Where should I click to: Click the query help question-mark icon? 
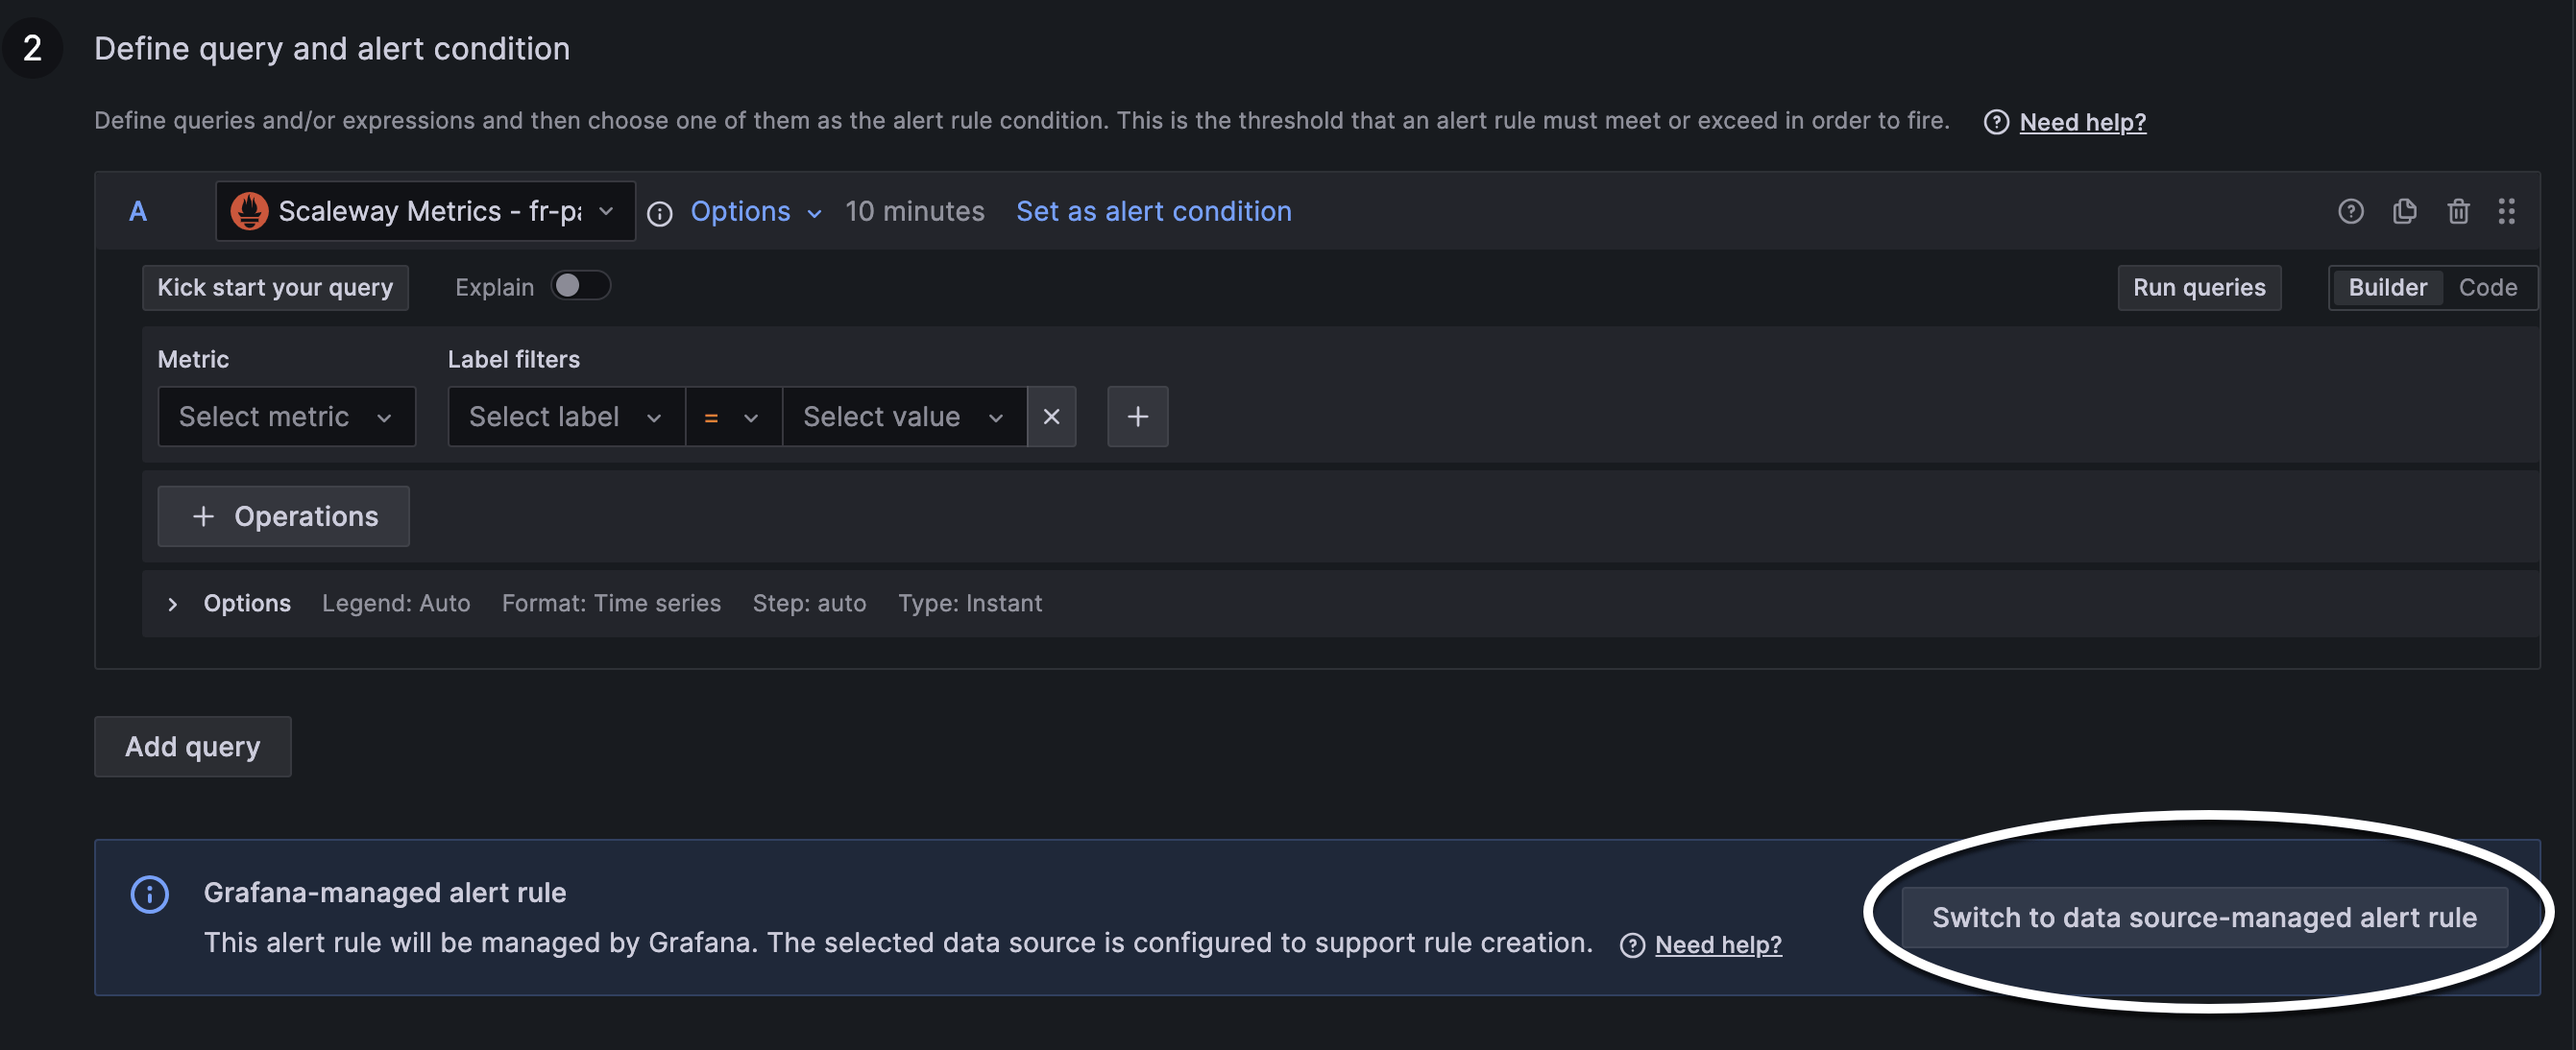point(2350,211)
